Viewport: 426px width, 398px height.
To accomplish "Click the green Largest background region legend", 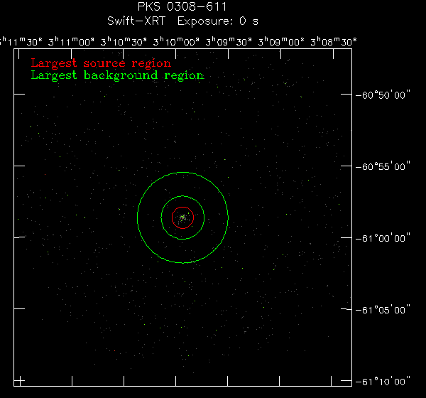I will coord(117,75).
